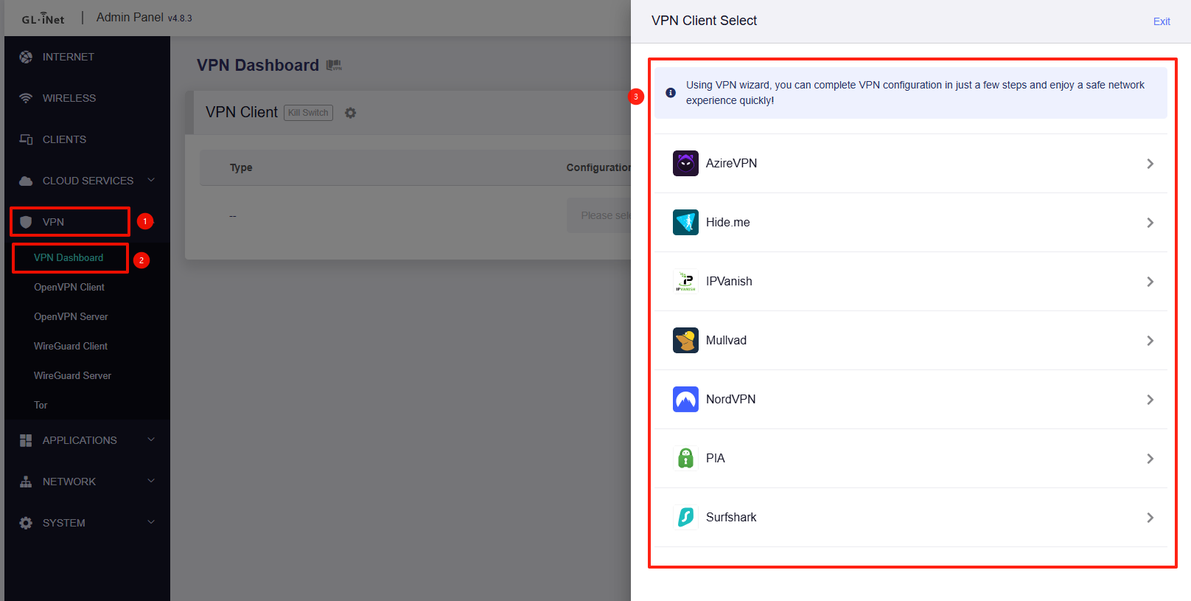Toggle the Kill Switch badge

(x=308, y=113)
